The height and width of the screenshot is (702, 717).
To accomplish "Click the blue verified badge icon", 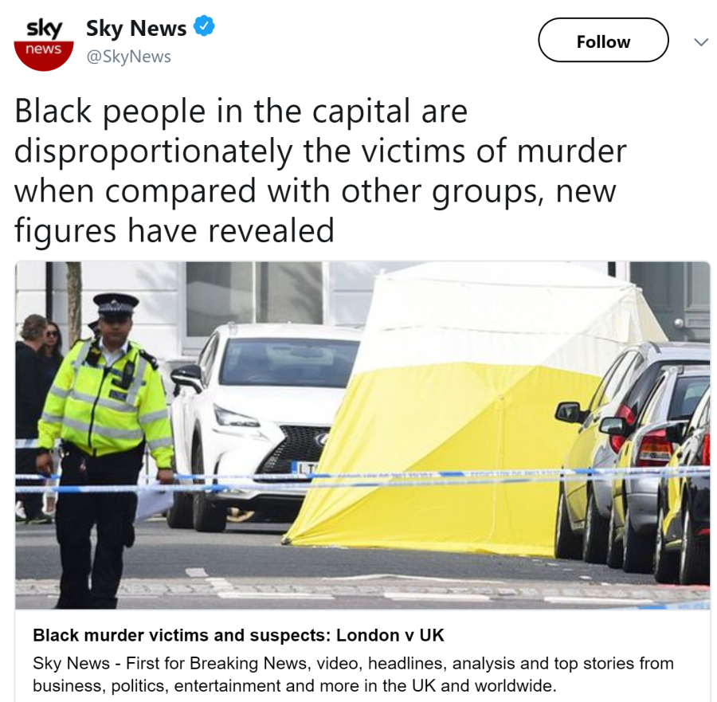I will click(x=204, y=25).
